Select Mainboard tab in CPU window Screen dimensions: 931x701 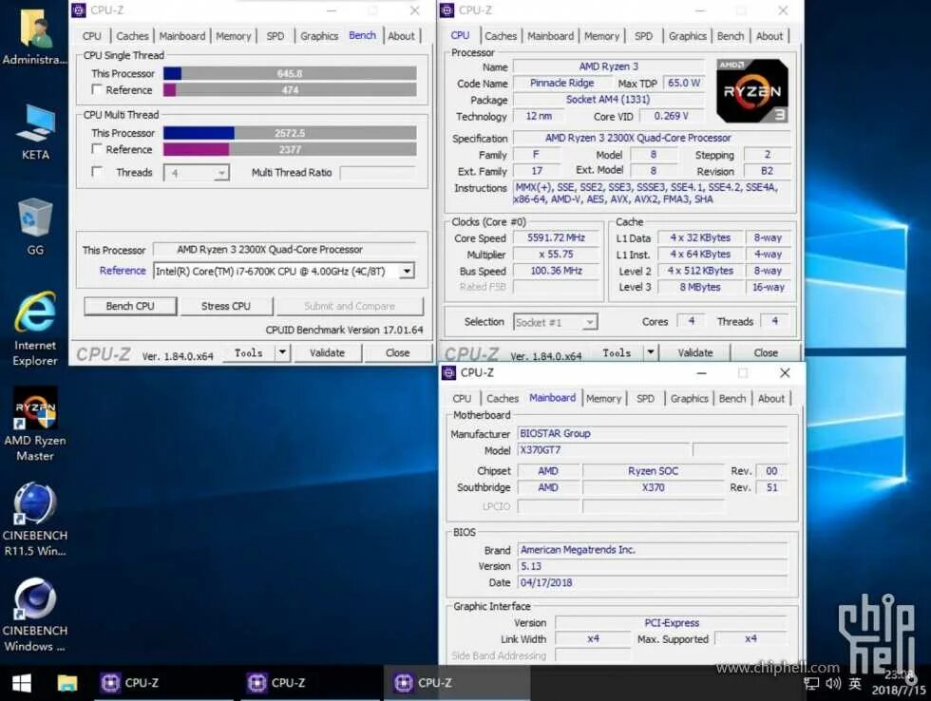(x=550, y=36)
